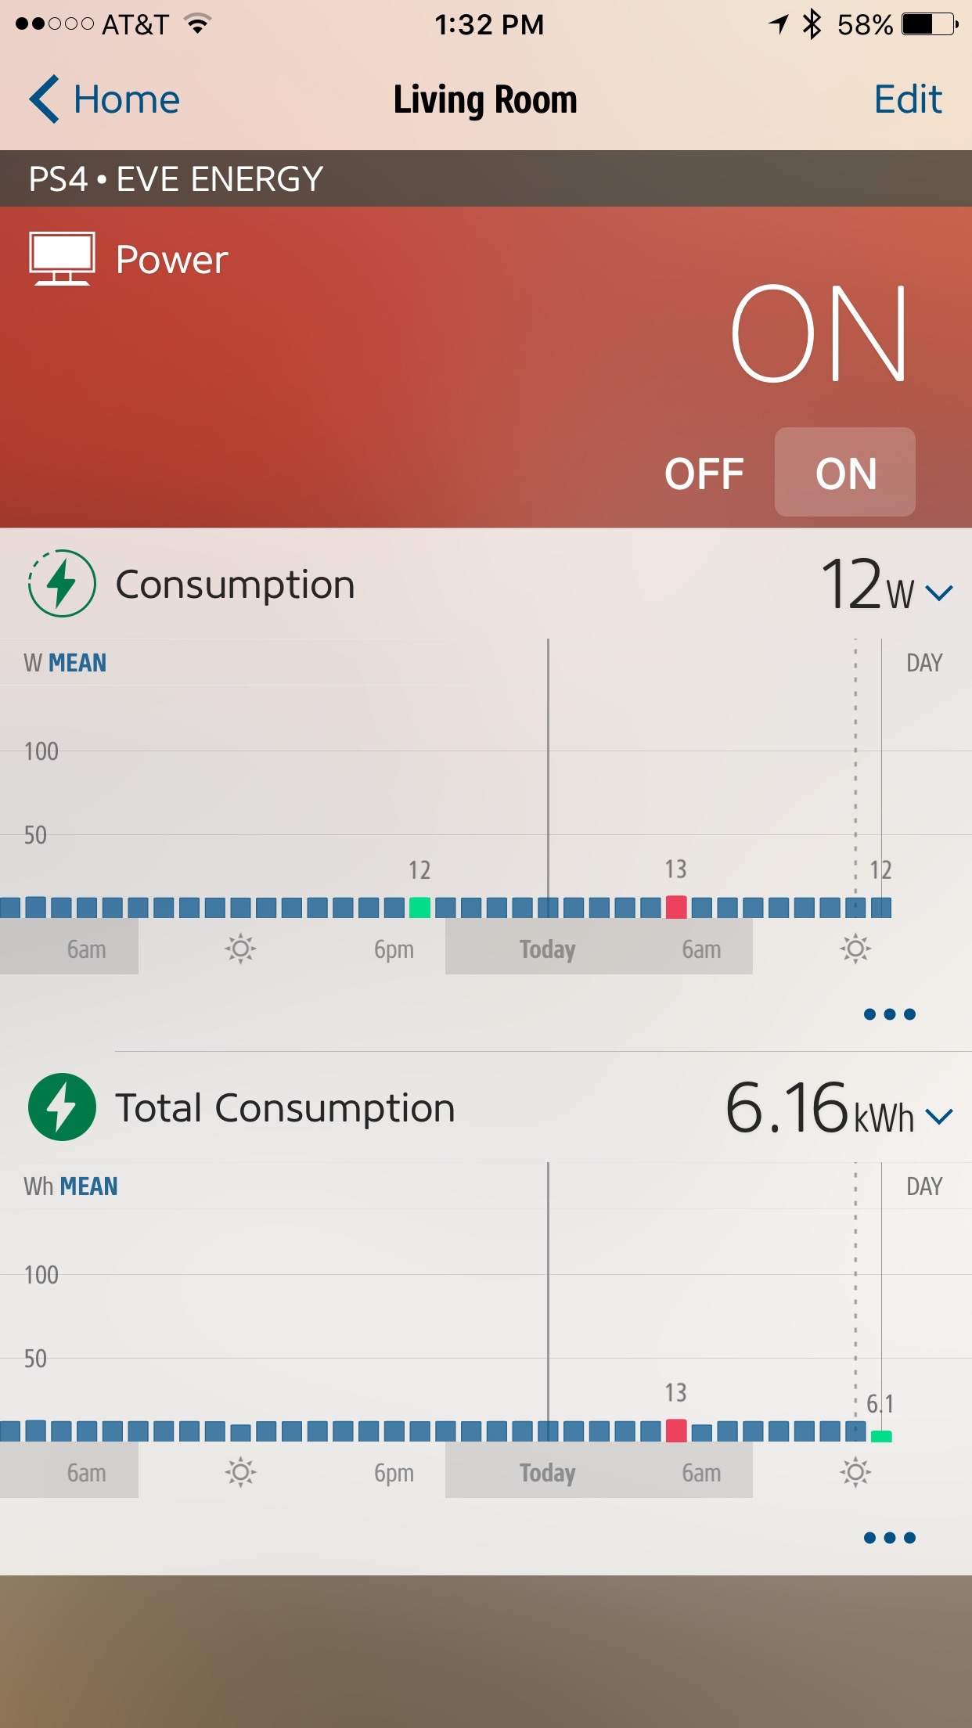Open Total Consumption graph three-dot options
972x1728 pixels.
click(x=889, y=1539)
